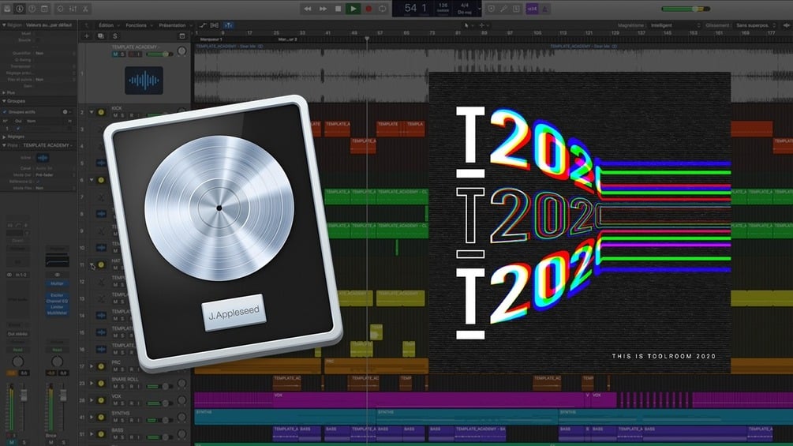Collapse the Groupes section
This screenshot has width=793, height=446.
4,101
